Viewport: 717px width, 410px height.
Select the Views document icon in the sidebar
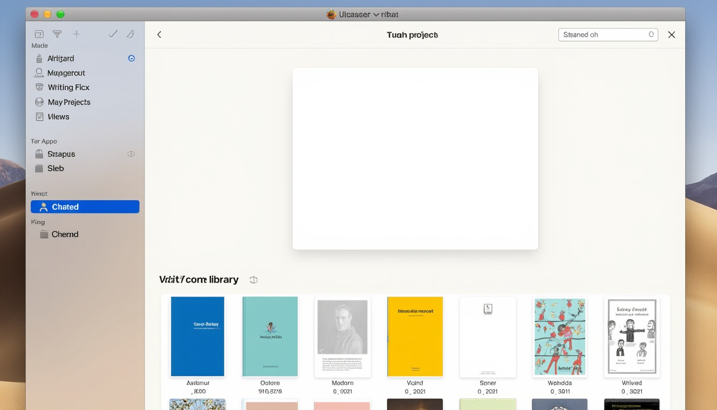point(40,116)
